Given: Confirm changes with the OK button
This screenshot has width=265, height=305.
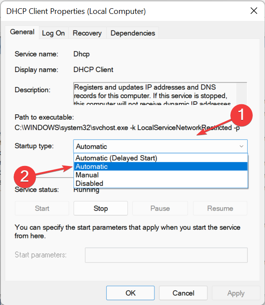Looking at the screenshot, I should 131,293.
